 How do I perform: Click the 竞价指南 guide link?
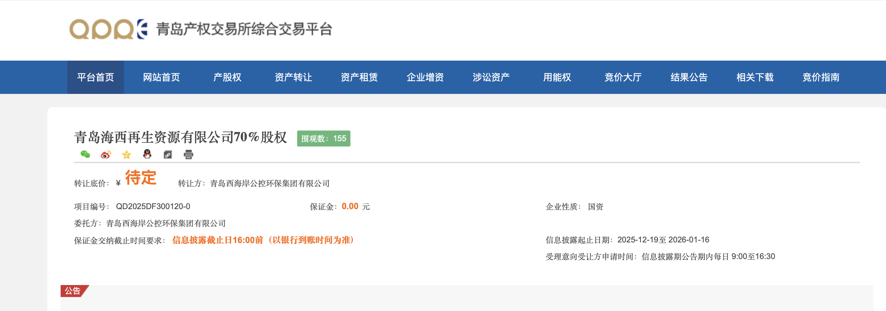click(x=821, y=77)
